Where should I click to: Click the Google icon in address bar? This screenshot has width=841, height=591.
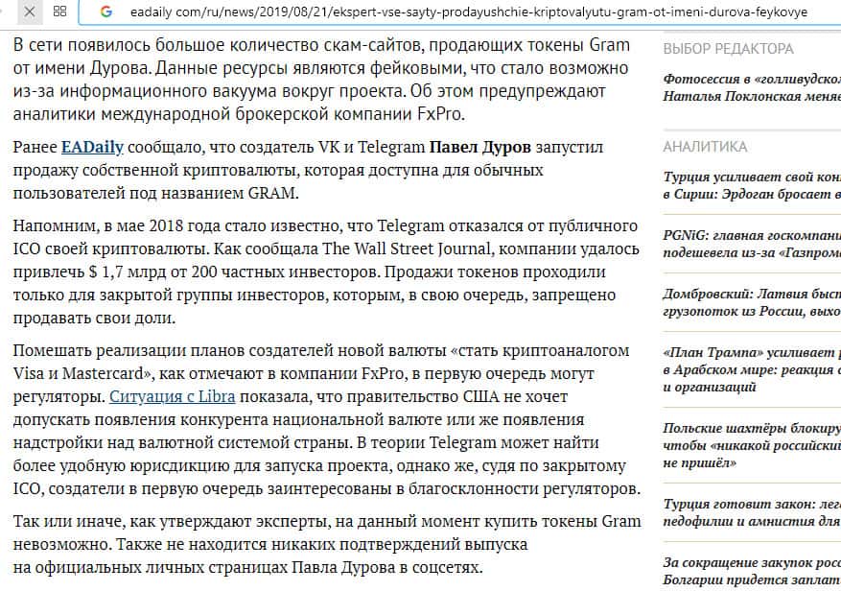pyautogui.click(x=106, y=12)
